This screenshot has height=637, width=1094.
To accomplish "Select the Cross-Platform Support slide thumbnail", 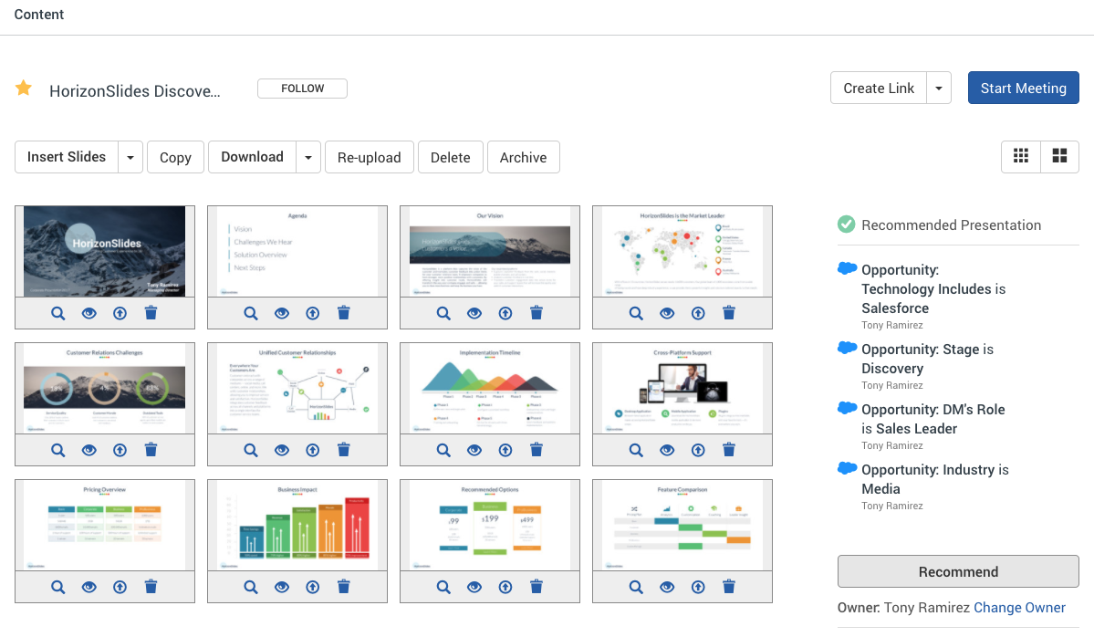I will pyautogui.click(x=682, y=388).
